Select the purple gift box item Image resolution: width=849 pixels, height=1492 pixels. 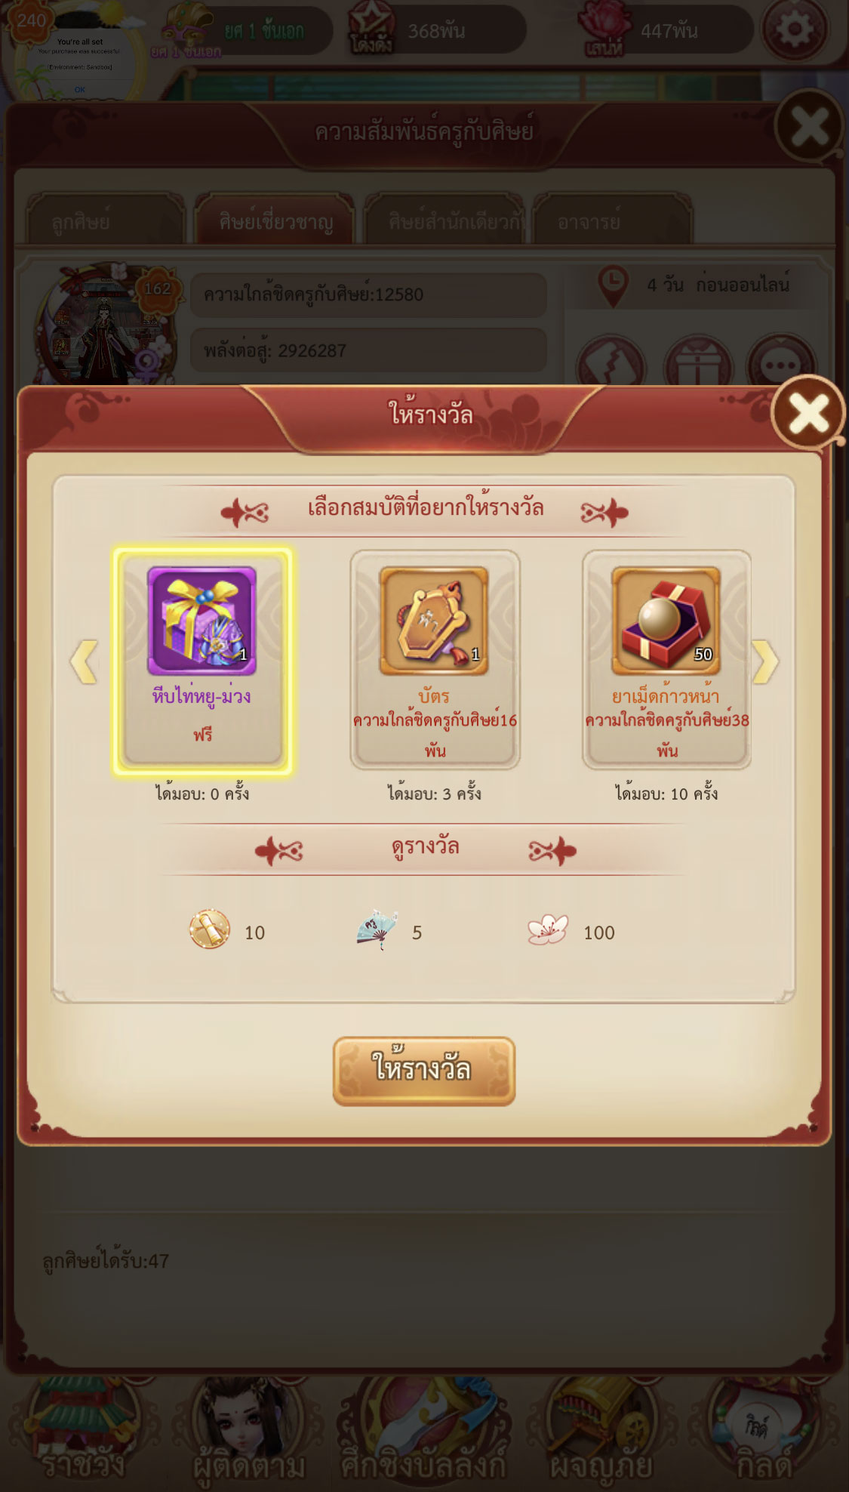pyautogui.click(x=202, y=661)
